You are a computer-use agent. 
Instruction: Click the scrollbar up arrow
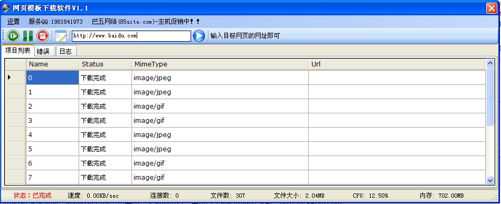click(490, 64)
